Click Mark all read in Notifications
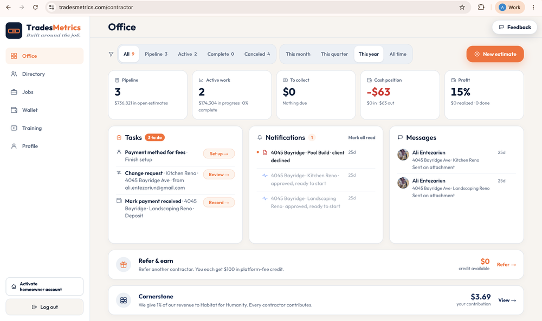542x321 pixels. [x=362, y=138]
